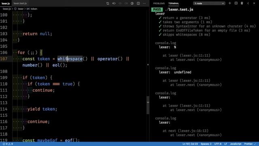Image resolution: width=259 pixels, height=146 pixels.
Task: Kill the terminal with the trash icon
Action: pos(242,3)
